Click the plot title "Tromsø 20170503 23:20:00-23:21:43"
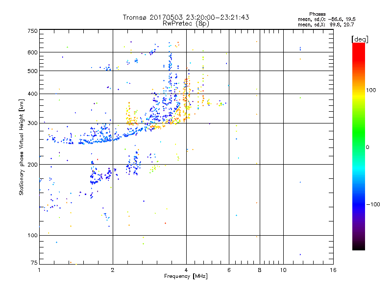Screen dimensions: 392x294 [186, 17]
